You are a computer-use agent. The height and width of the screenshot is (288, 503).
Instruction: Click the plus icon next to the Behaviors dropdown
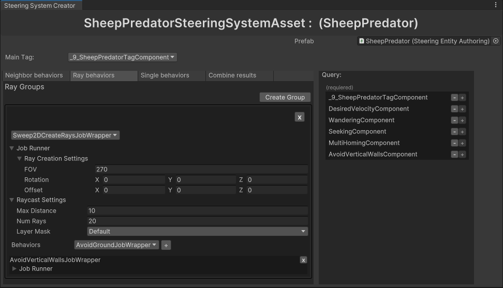166,245
